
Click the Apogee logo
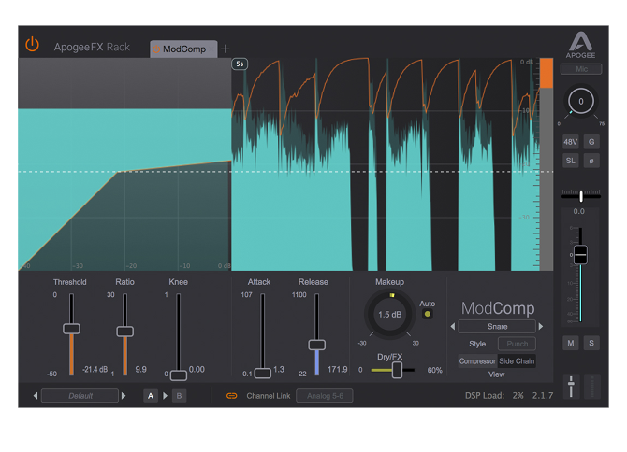(x=580, y=45)
